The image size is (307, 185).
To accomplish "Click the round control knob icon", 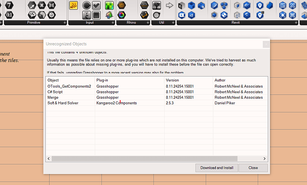I will pos(86,5).
